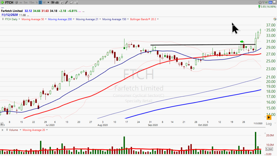This screenshot has width=277, height=156.
Task: Click the blue ellipsis above company name
Action: click(x=2, y=8)
